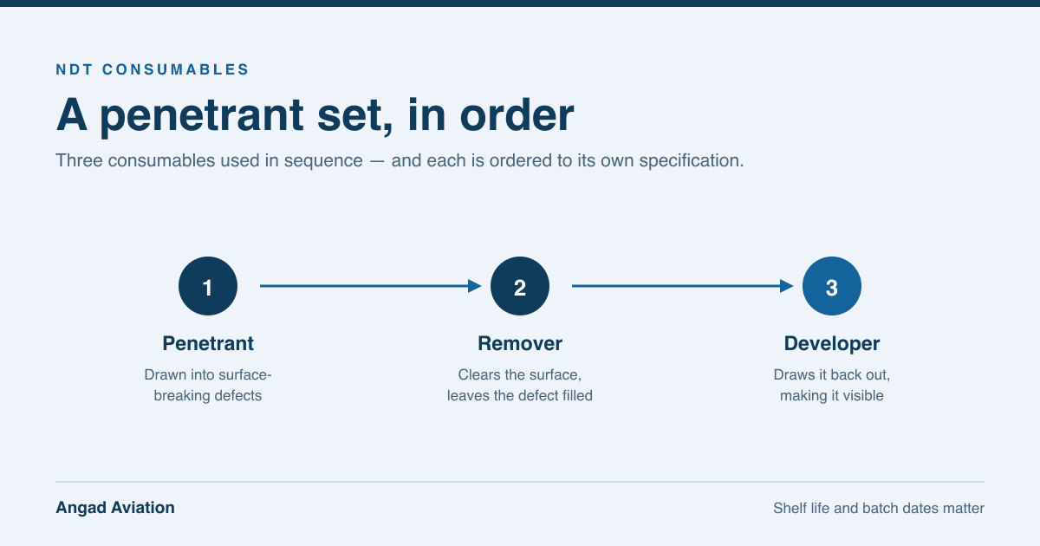Select the Developer heading
Screen dimensions: 1040x546
click(x=832, y=343)
